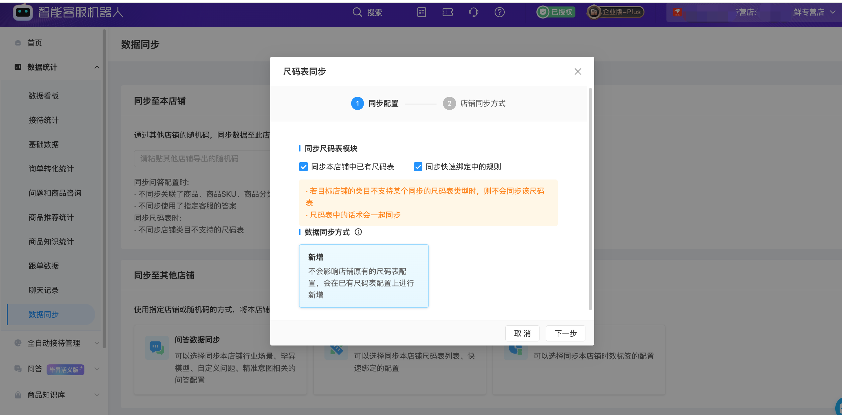Screen dimensions: 842x415
Task: Uncheck 同步本店铺中已有尺码表 checkbox
Action: point(303,167)
